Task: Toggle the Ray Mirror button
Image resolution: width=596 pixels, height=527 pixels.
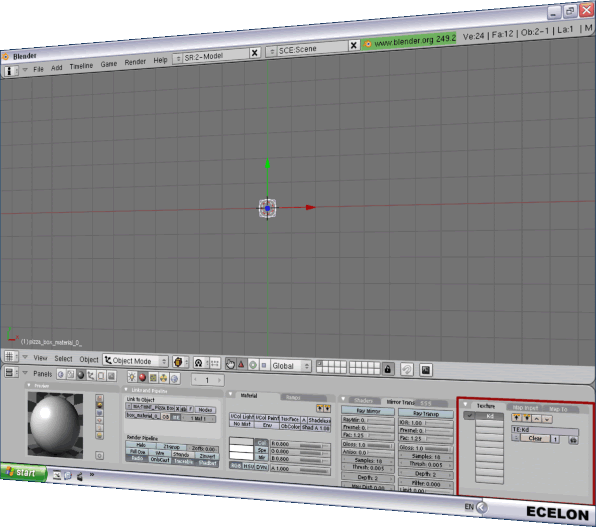Action: (368, 411)
